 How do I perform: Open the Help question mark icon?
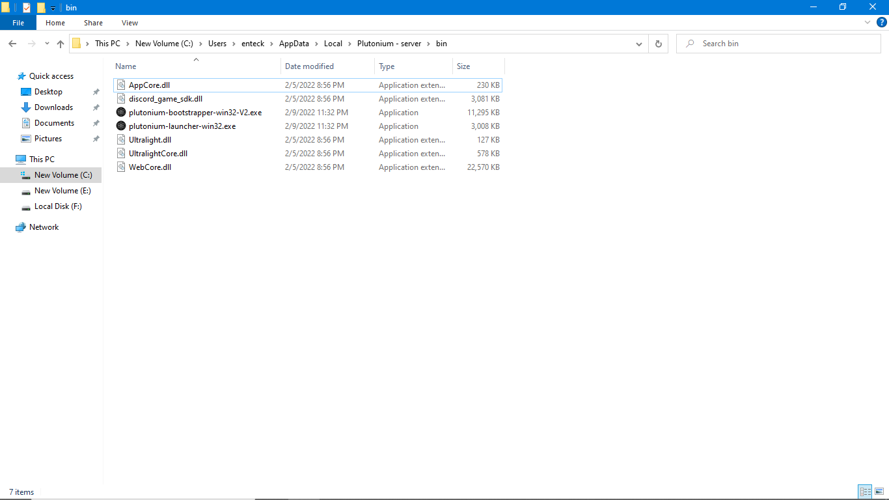pyautogui.click(x=882, y=22)
